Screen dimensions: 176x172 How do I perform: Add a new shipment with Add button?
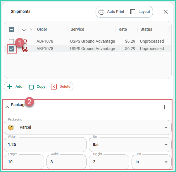(x=15, y=87)
